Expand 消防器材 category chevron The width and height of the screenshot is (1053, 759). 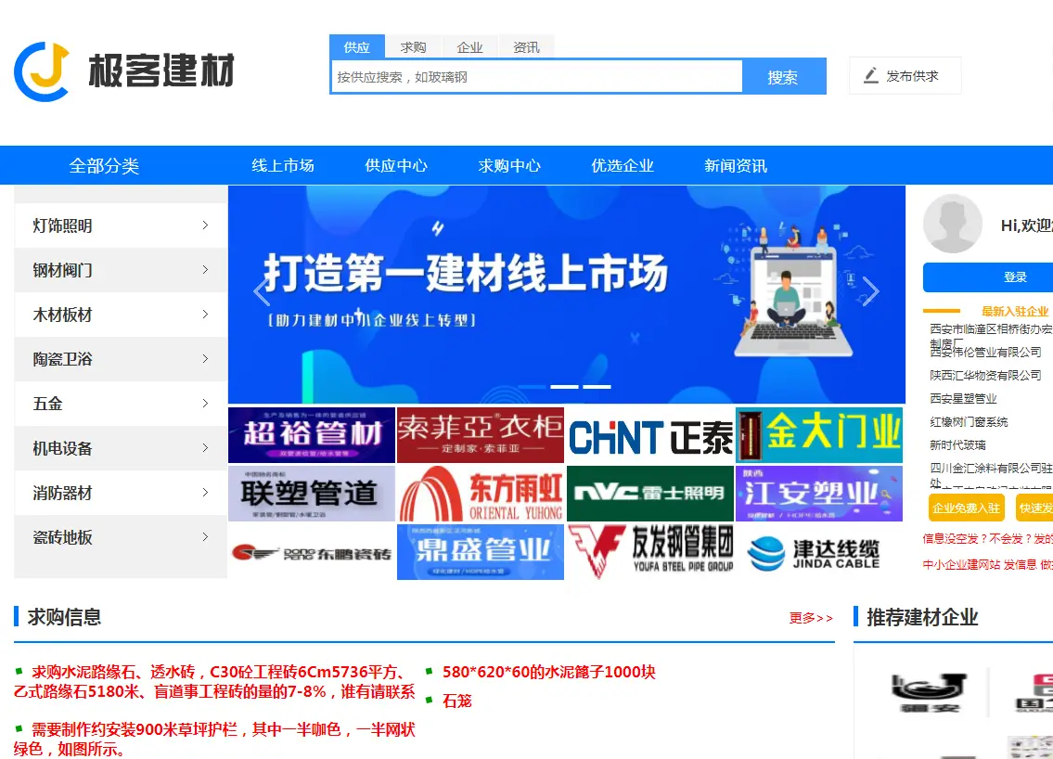pyautogui.click(x=205, y=493)
